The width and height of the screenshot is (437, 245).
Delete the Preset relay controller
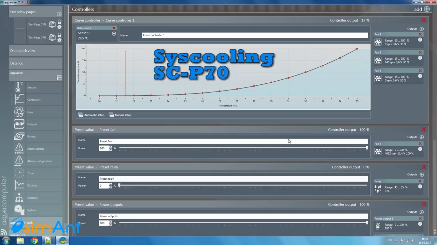tap(424, 167)
